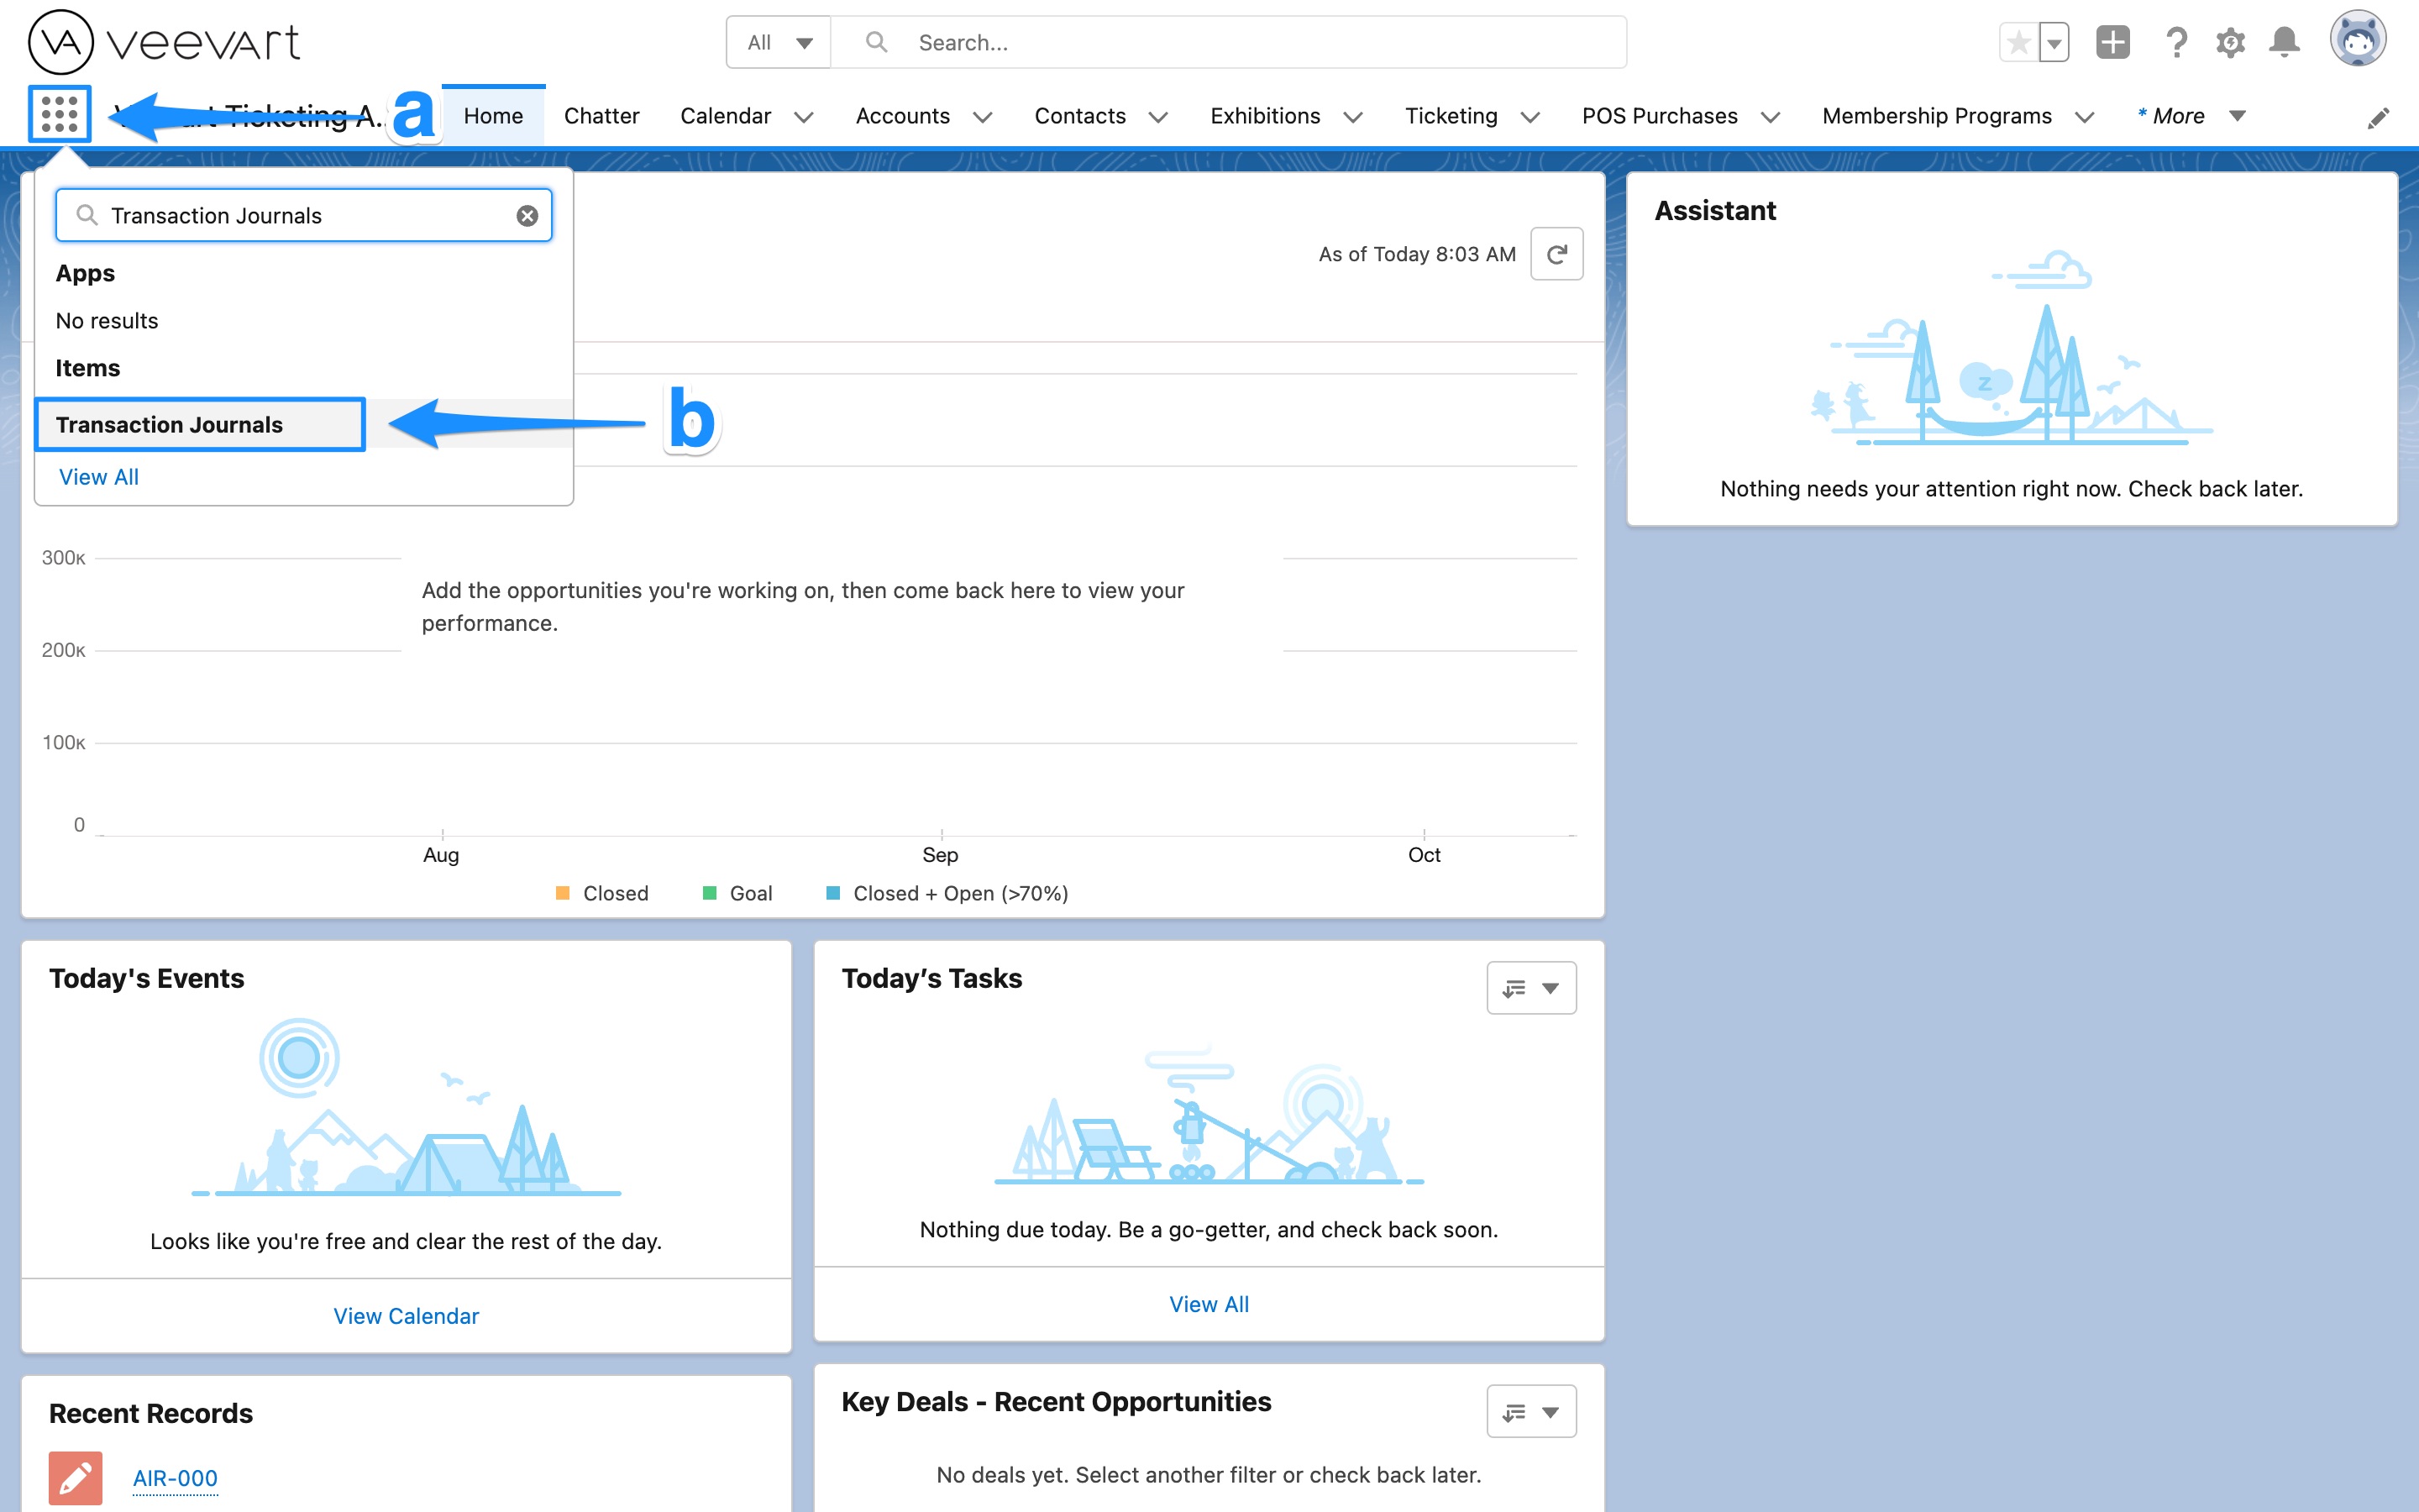The image size is (2419, 1512).
Task: Open Setup via the gear icon
Action: click(2231, 42)
